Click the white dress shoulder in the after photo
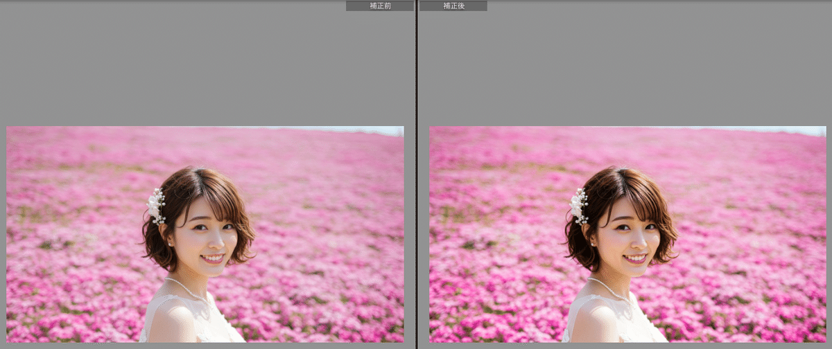The width and height of the screenshot is (832, 349). tap(593, 319)
